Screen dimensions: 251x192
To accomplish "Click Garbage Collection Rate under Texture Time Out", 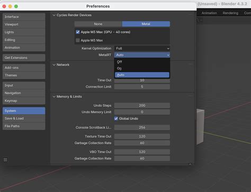I will [x=142, y=143].
